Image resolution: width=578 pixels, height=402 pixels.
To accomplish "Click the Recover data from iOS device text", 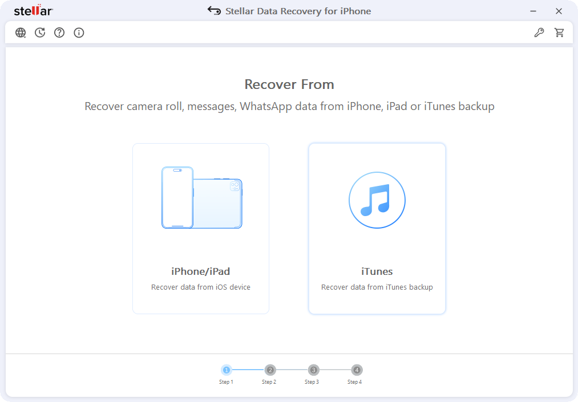I will pyautogui.click(x=200, y=287).
